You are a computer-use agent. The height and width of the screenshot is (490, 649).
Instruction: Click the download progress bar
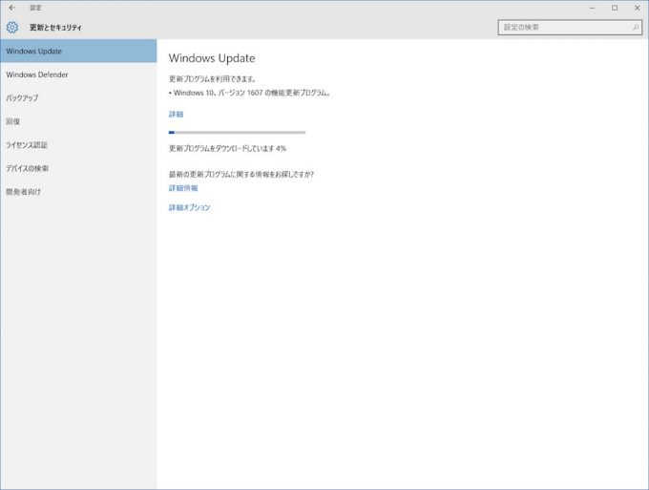[237, 132]
